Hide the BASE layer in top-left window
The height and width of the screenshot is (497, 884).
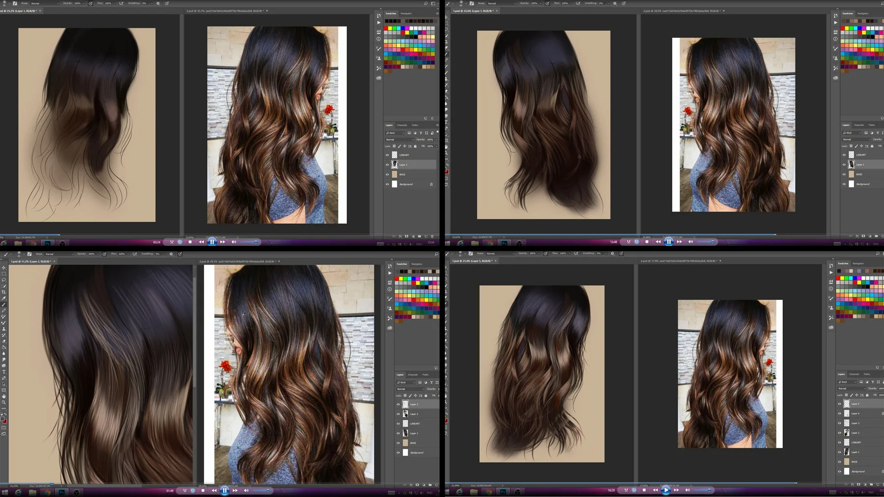pyautogui.click(x=387, y=175)
